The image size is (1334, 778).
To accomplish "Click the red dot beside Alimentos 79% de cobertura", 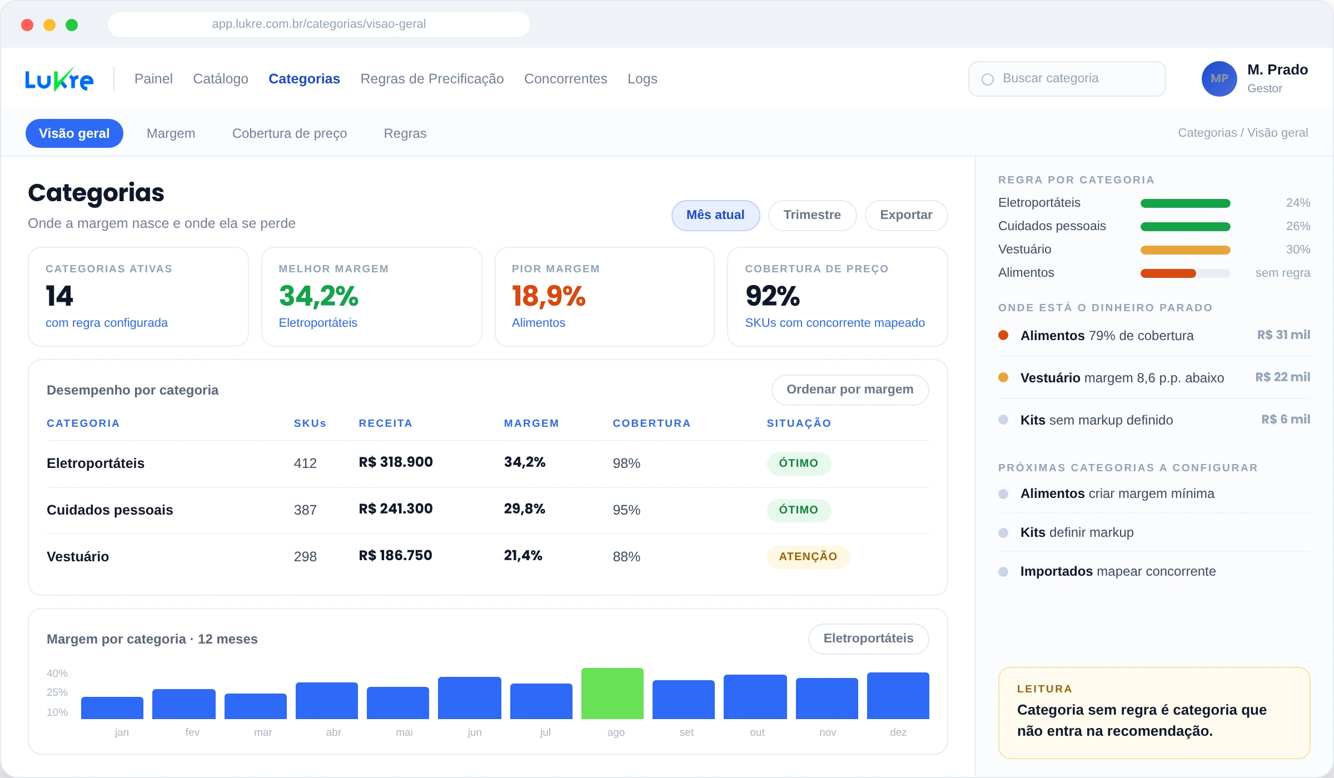I will pos(1003,335).
